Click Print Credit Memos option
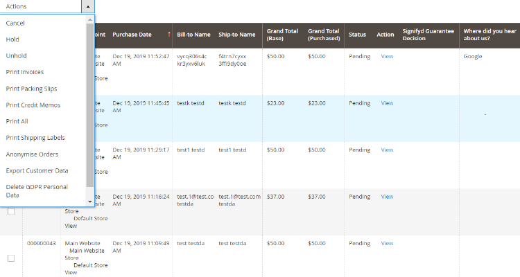Screen dimensions: 520x277 [x=33, y=105]
